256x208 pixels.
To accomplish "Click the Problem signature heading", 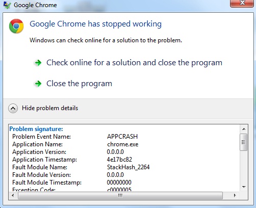I will 36,129.
